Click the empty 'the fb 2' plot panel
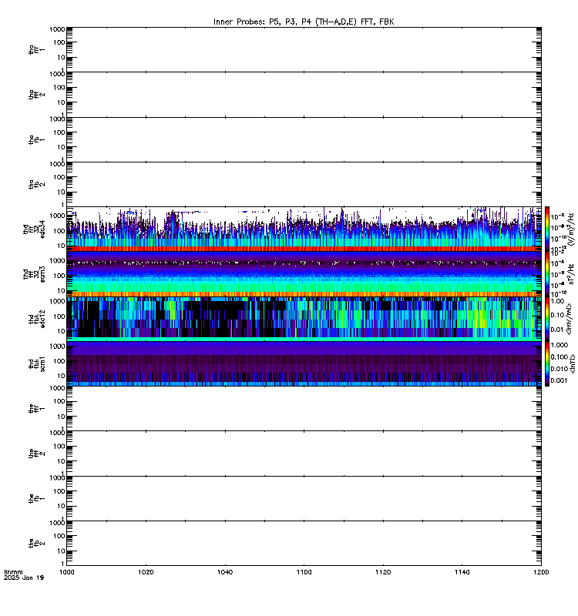578x616 pixels. [x=304, y=544]
